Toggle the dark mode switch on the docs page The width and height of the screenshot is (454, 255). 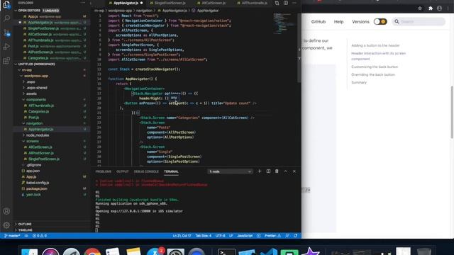click(x=380, y=22)
